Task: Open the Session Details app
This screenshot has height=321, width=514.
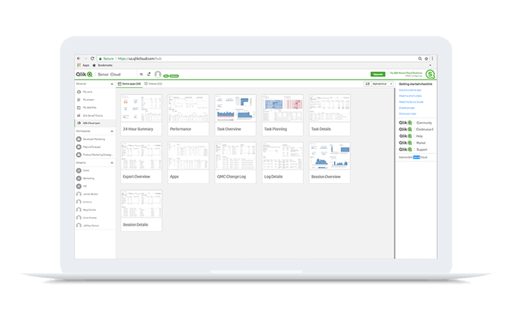Action: tap(141, 211)
